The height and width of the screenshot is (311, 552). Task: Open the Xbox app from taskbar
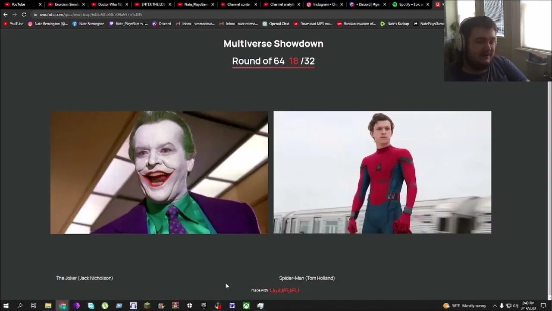246,306
